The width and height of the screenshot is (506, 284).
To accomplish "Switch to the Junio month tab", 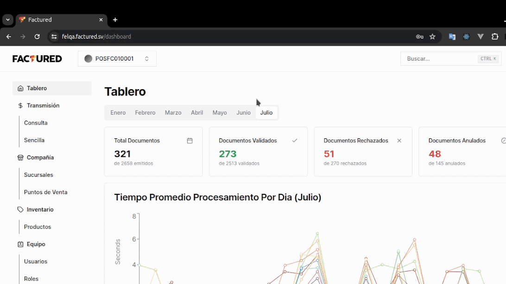I will pos(243,113).
